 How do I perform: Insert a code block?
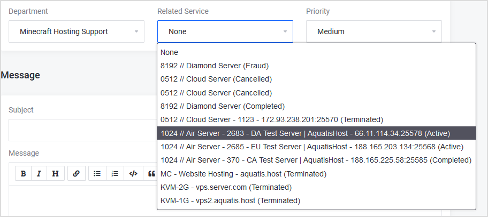(x=133, y=173)
